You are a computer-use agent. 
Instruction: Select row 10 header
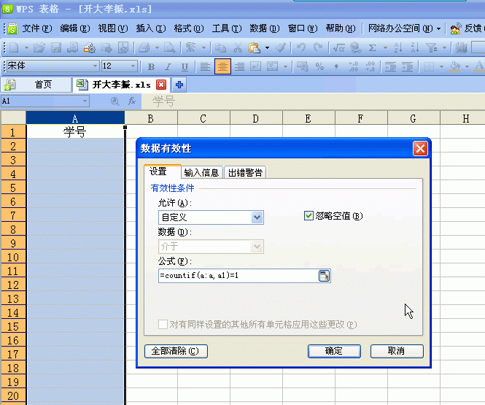[x=13, y=257]
